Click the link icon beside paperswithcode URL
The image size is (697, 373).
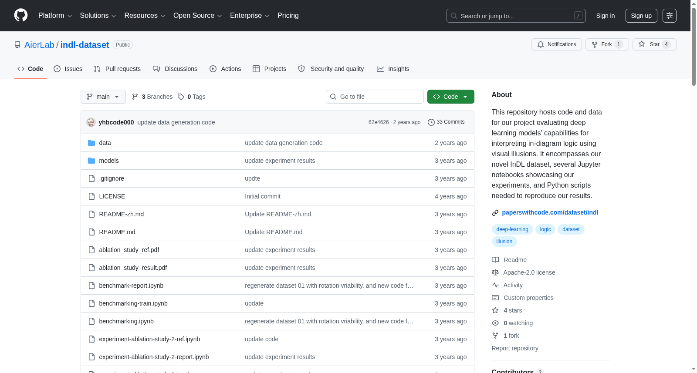(495, 212)
